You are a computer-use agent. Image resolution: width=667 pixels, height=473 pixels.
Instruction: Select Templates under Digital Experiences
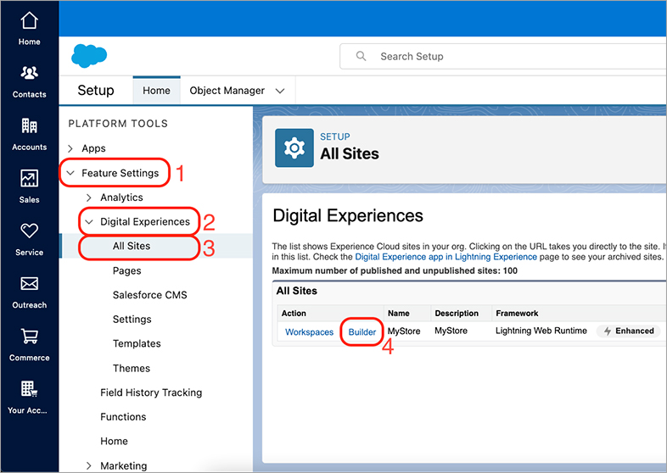pyautogui.click(x=137, y=343)
